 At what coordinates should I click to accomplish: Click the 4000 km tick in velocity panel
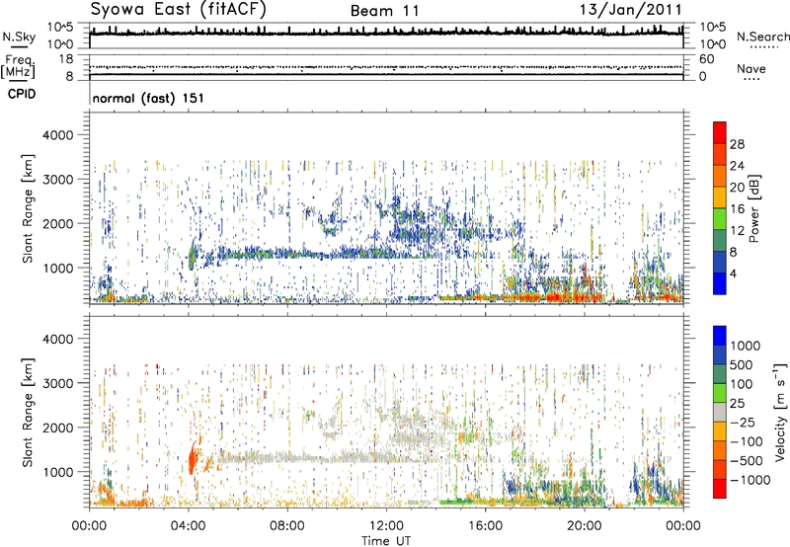pyautogui.click(x=57, y=339)
